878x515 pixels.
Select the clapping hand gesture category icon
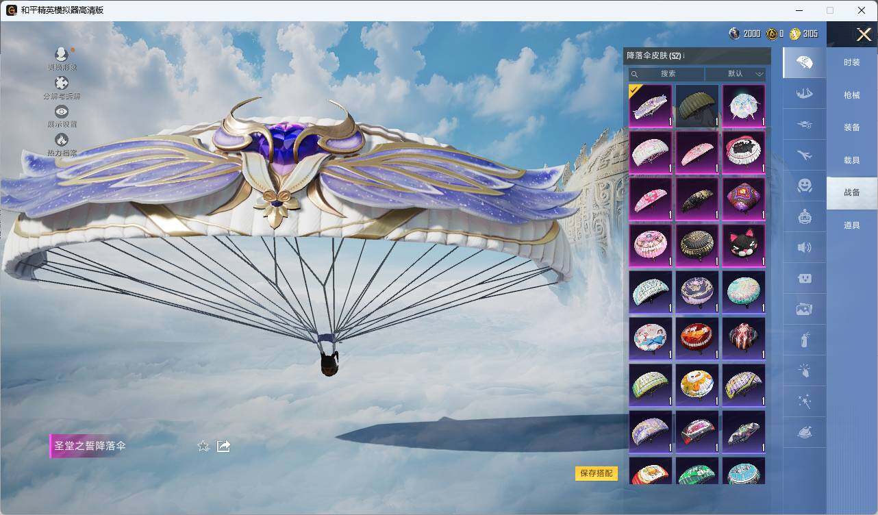click(x=805, y=370)
